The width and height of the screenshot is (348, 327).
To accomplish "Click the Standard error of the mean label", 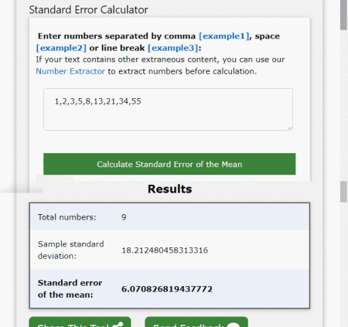I will [70, 288].
